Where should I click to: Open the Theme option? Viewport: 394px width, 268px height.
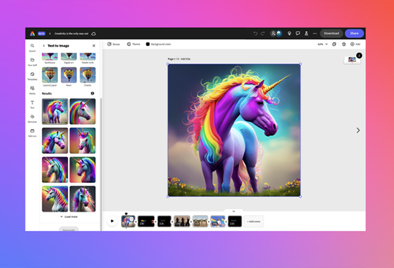point(133,44)
